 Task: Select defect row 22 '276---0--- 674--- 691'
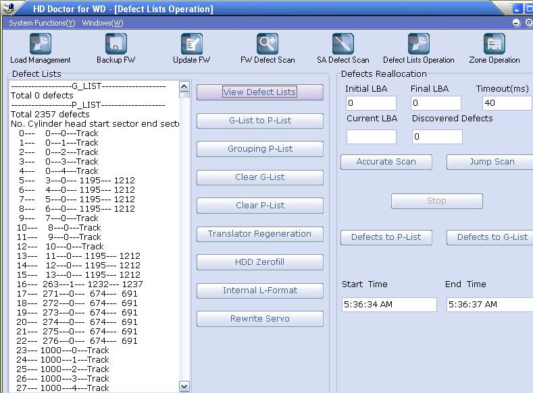click(x=78, y=341)
